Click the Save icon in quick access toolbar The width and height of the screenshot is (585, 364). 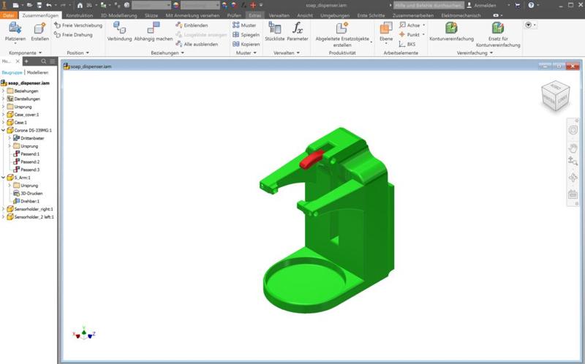click(x=39, y=5)
